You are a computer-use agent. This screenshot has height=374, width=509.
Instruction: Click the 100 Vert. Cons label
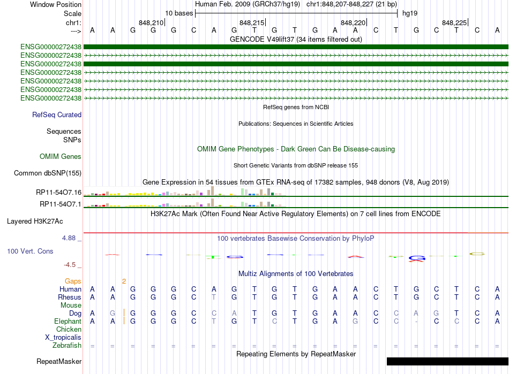(30, 251)
